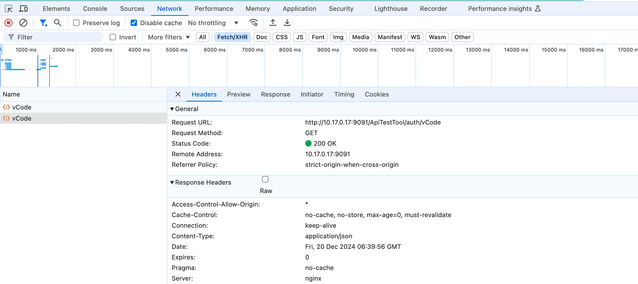Screen dimensions: 638x284
Task: Filter requests by Media
Action: (x=361, y=37)
